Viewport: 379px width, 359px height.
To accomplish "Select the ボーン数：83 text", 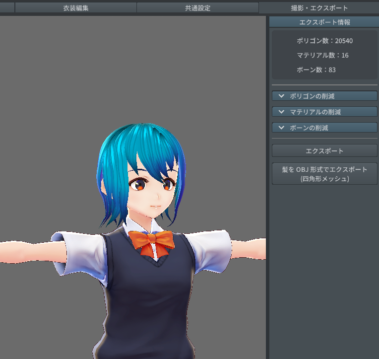I will (x=316, y=70).
